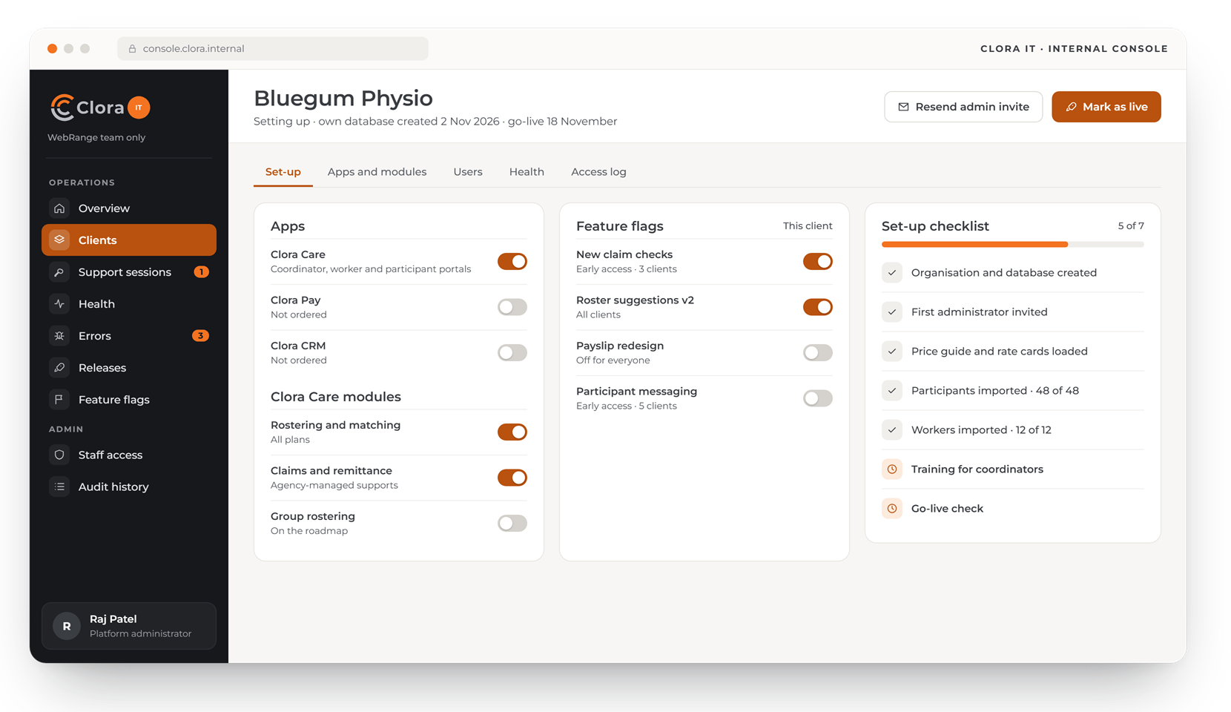
Task: Click the Errors bug icon
Action: pos(59,336)
